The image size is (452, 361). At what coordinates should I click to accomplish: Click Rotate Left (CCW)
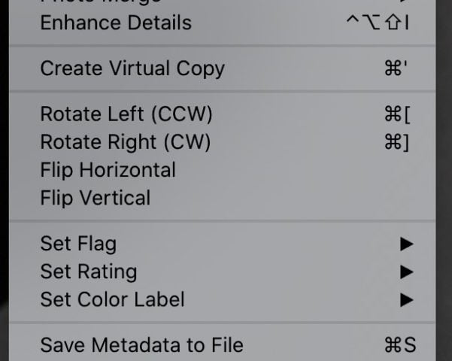coord(126,114)
